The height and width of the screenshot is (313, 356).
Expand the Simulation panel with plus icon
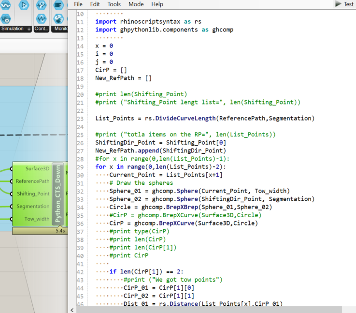(29, 29)
